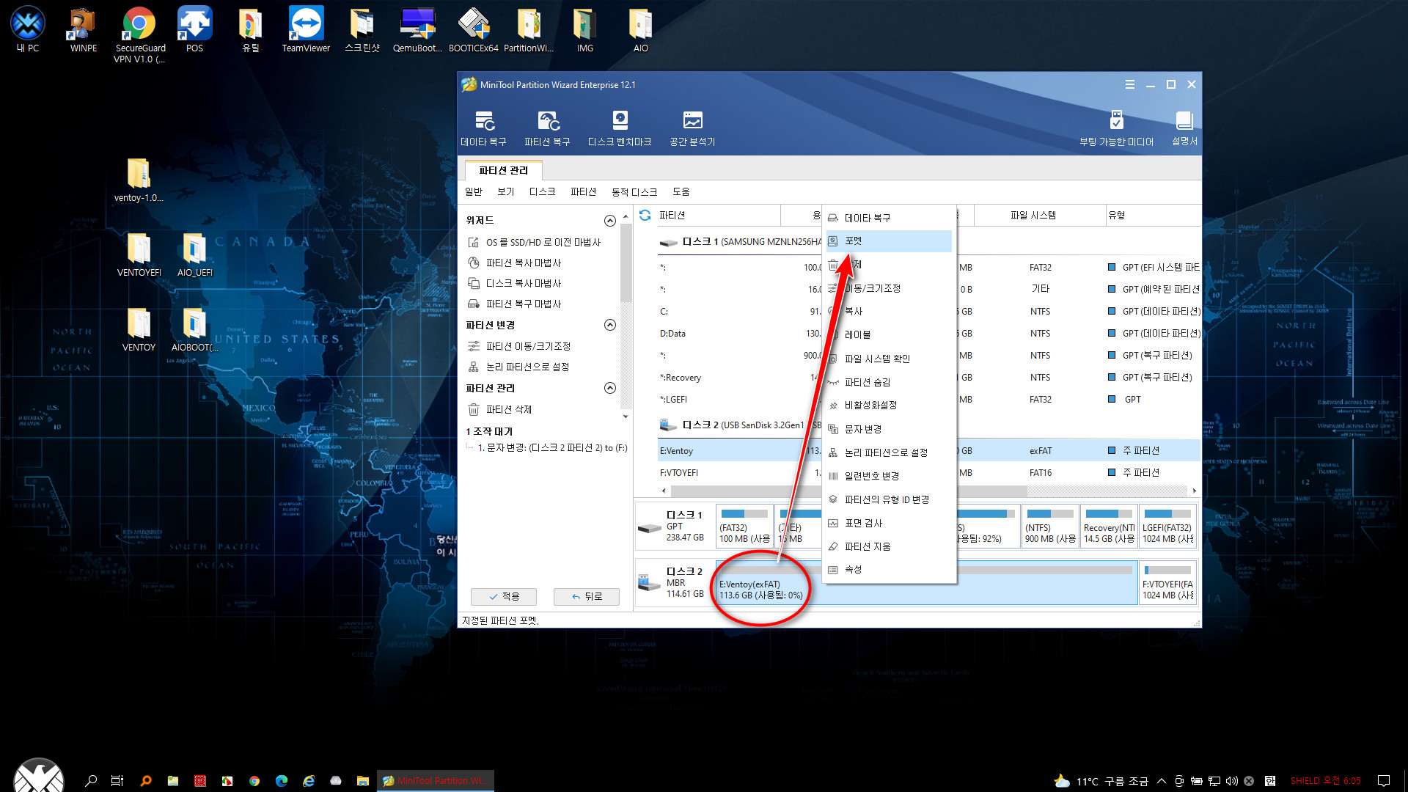This screenshot has width=1408, height=792.
Task: Open the 데이타 복구 toolbar tool
Action: tap(483, 128)
